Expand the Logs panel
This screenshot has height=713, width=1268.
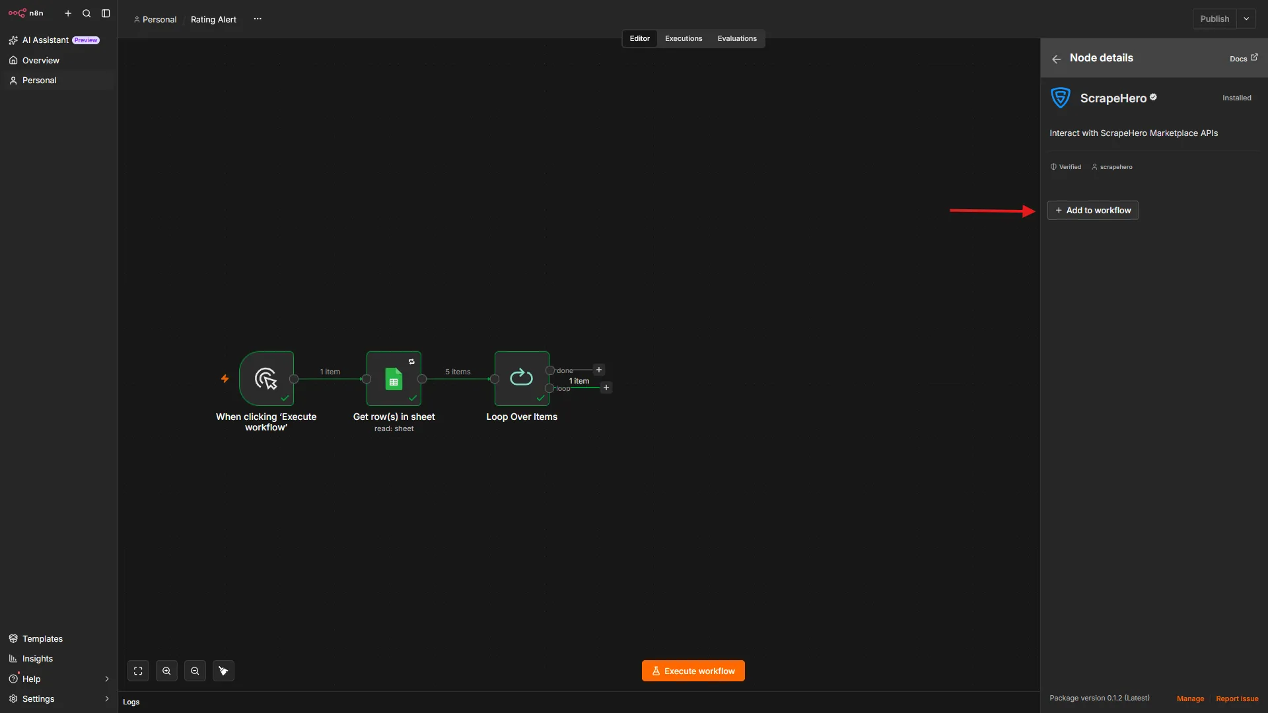coord(131,702)
